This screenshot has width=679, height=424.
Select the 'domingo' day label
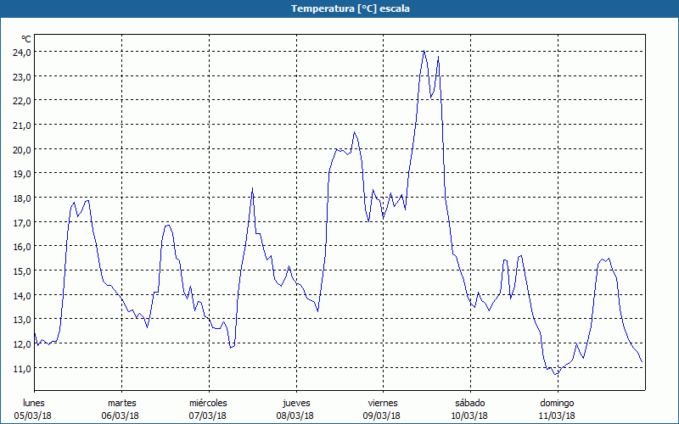click(x=558, y=402)
